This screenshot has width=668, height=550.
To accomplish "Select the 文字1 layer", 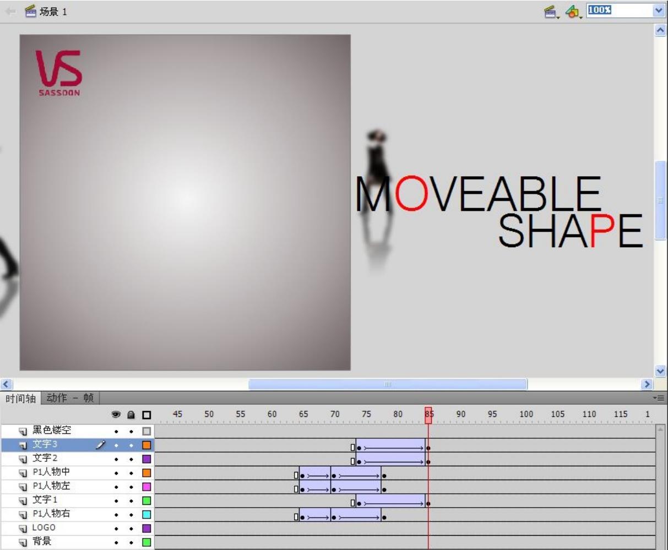I will [x=45, y=500].
